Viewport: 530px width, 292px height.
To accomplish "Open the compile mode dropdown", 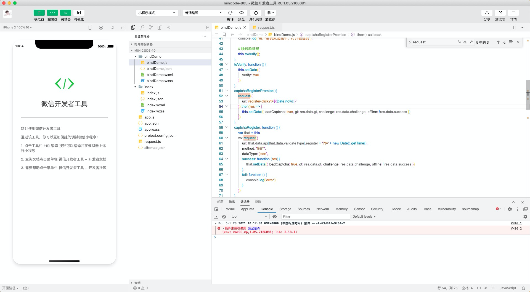I will (x=203, y=13).
